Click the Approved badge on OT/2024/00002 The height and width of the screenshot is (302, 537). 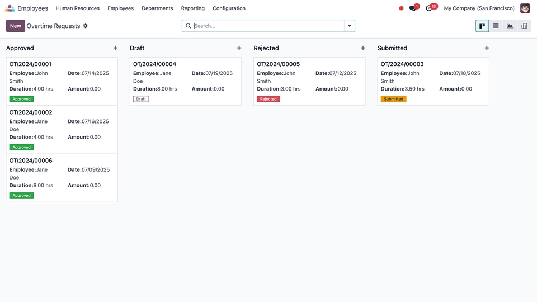(21, 147)
